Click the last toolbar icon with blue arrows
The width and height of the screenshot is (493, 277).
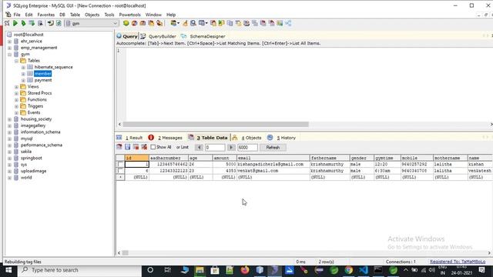pyautogui.click(x=288, y=23)
